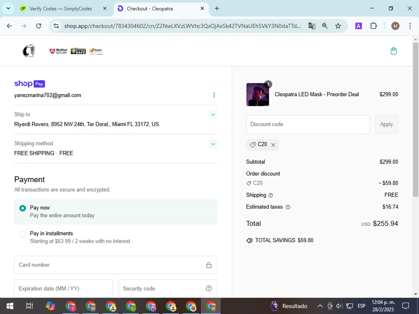419x314 pixels.
Task: Open Copilot from the taskbar
Action: tap(51, 306)
